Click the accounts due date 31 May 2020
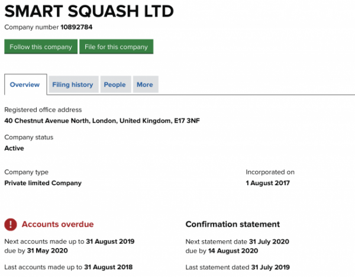The width and height of the screenshot is (355, 277). pos(47,250)
